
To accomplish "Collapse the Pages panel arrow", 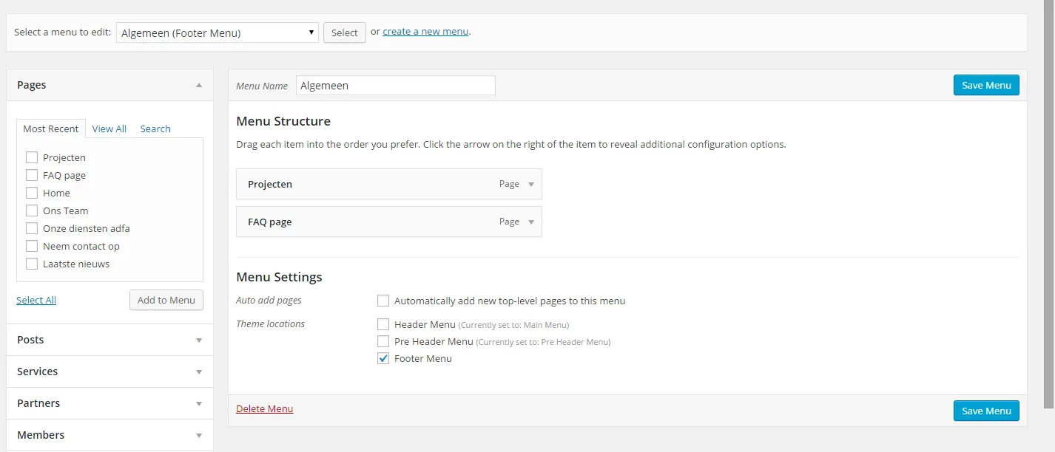I will click(x=198, y=85).
